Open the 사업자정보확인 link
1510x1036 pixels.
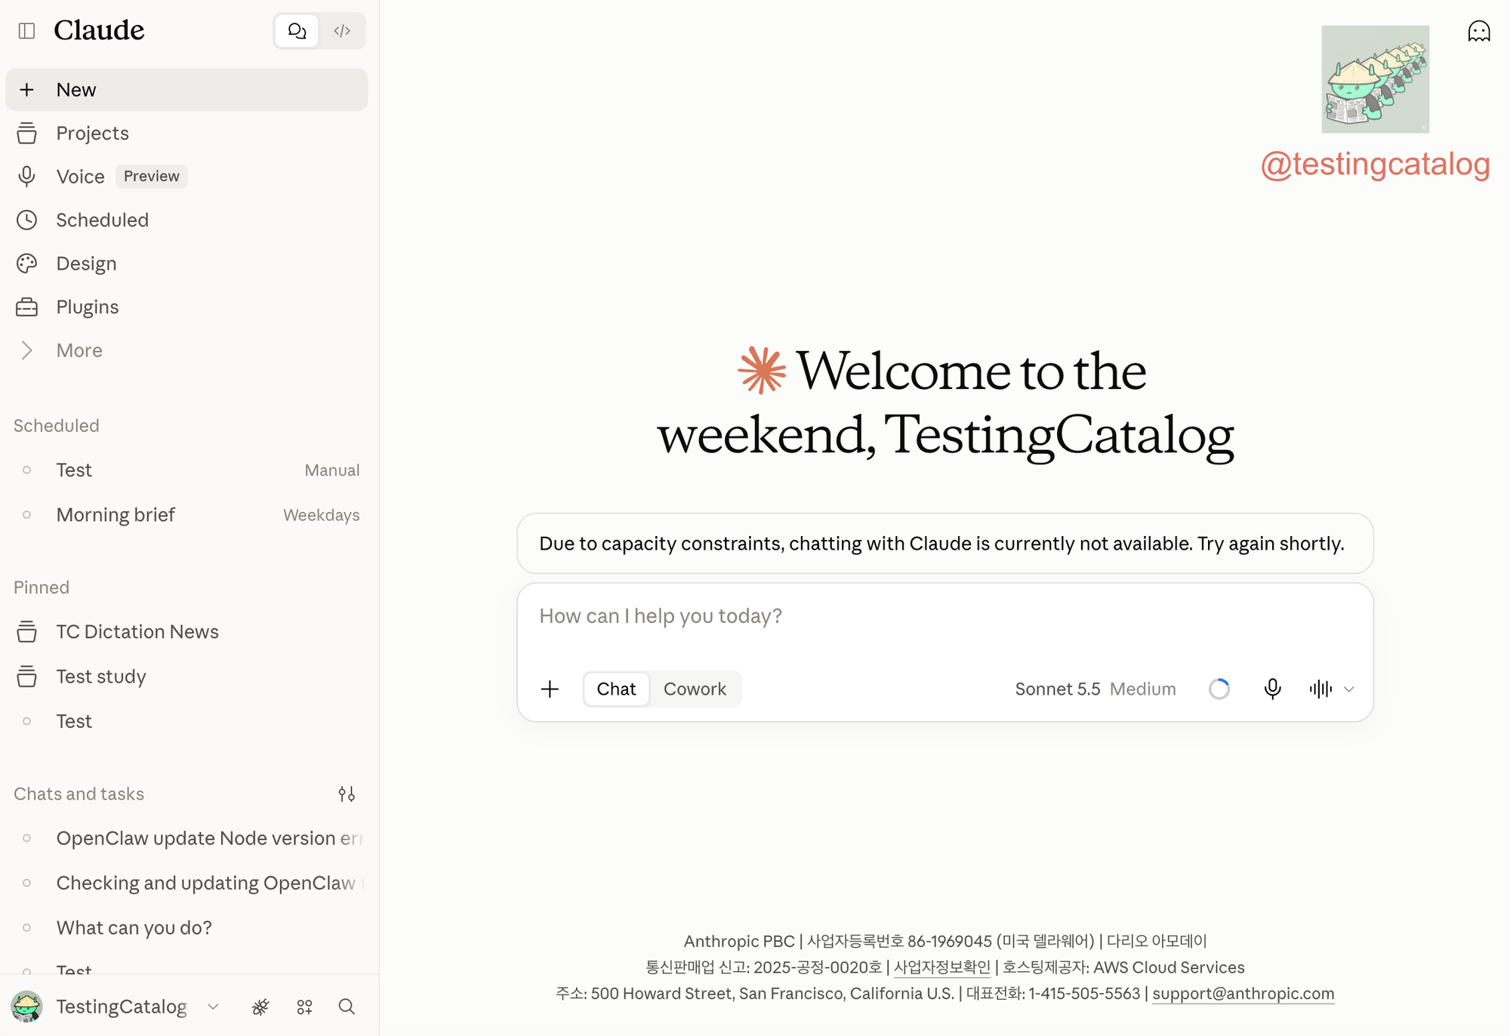click(x=941, y=967)
